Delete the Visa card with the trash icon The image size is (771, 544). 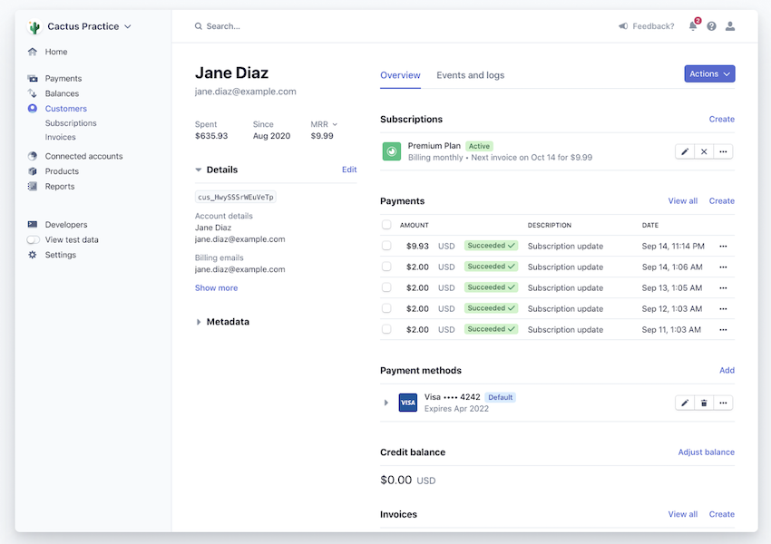tap(704, 402)
